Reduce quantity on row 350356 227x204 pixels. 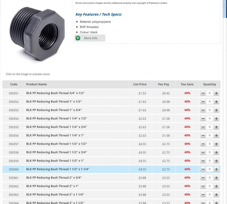coord(203,135)
